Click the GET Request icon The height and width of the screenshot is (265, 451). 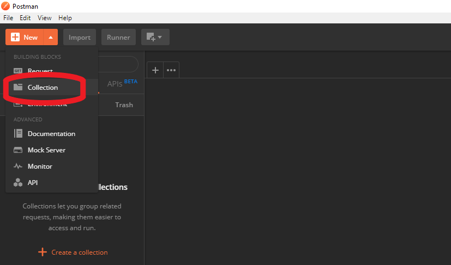pos(18,71)
